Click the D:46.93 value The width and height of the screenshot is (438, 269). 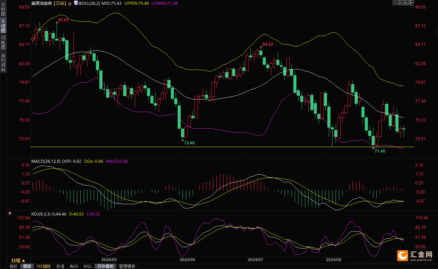(76, 214)
